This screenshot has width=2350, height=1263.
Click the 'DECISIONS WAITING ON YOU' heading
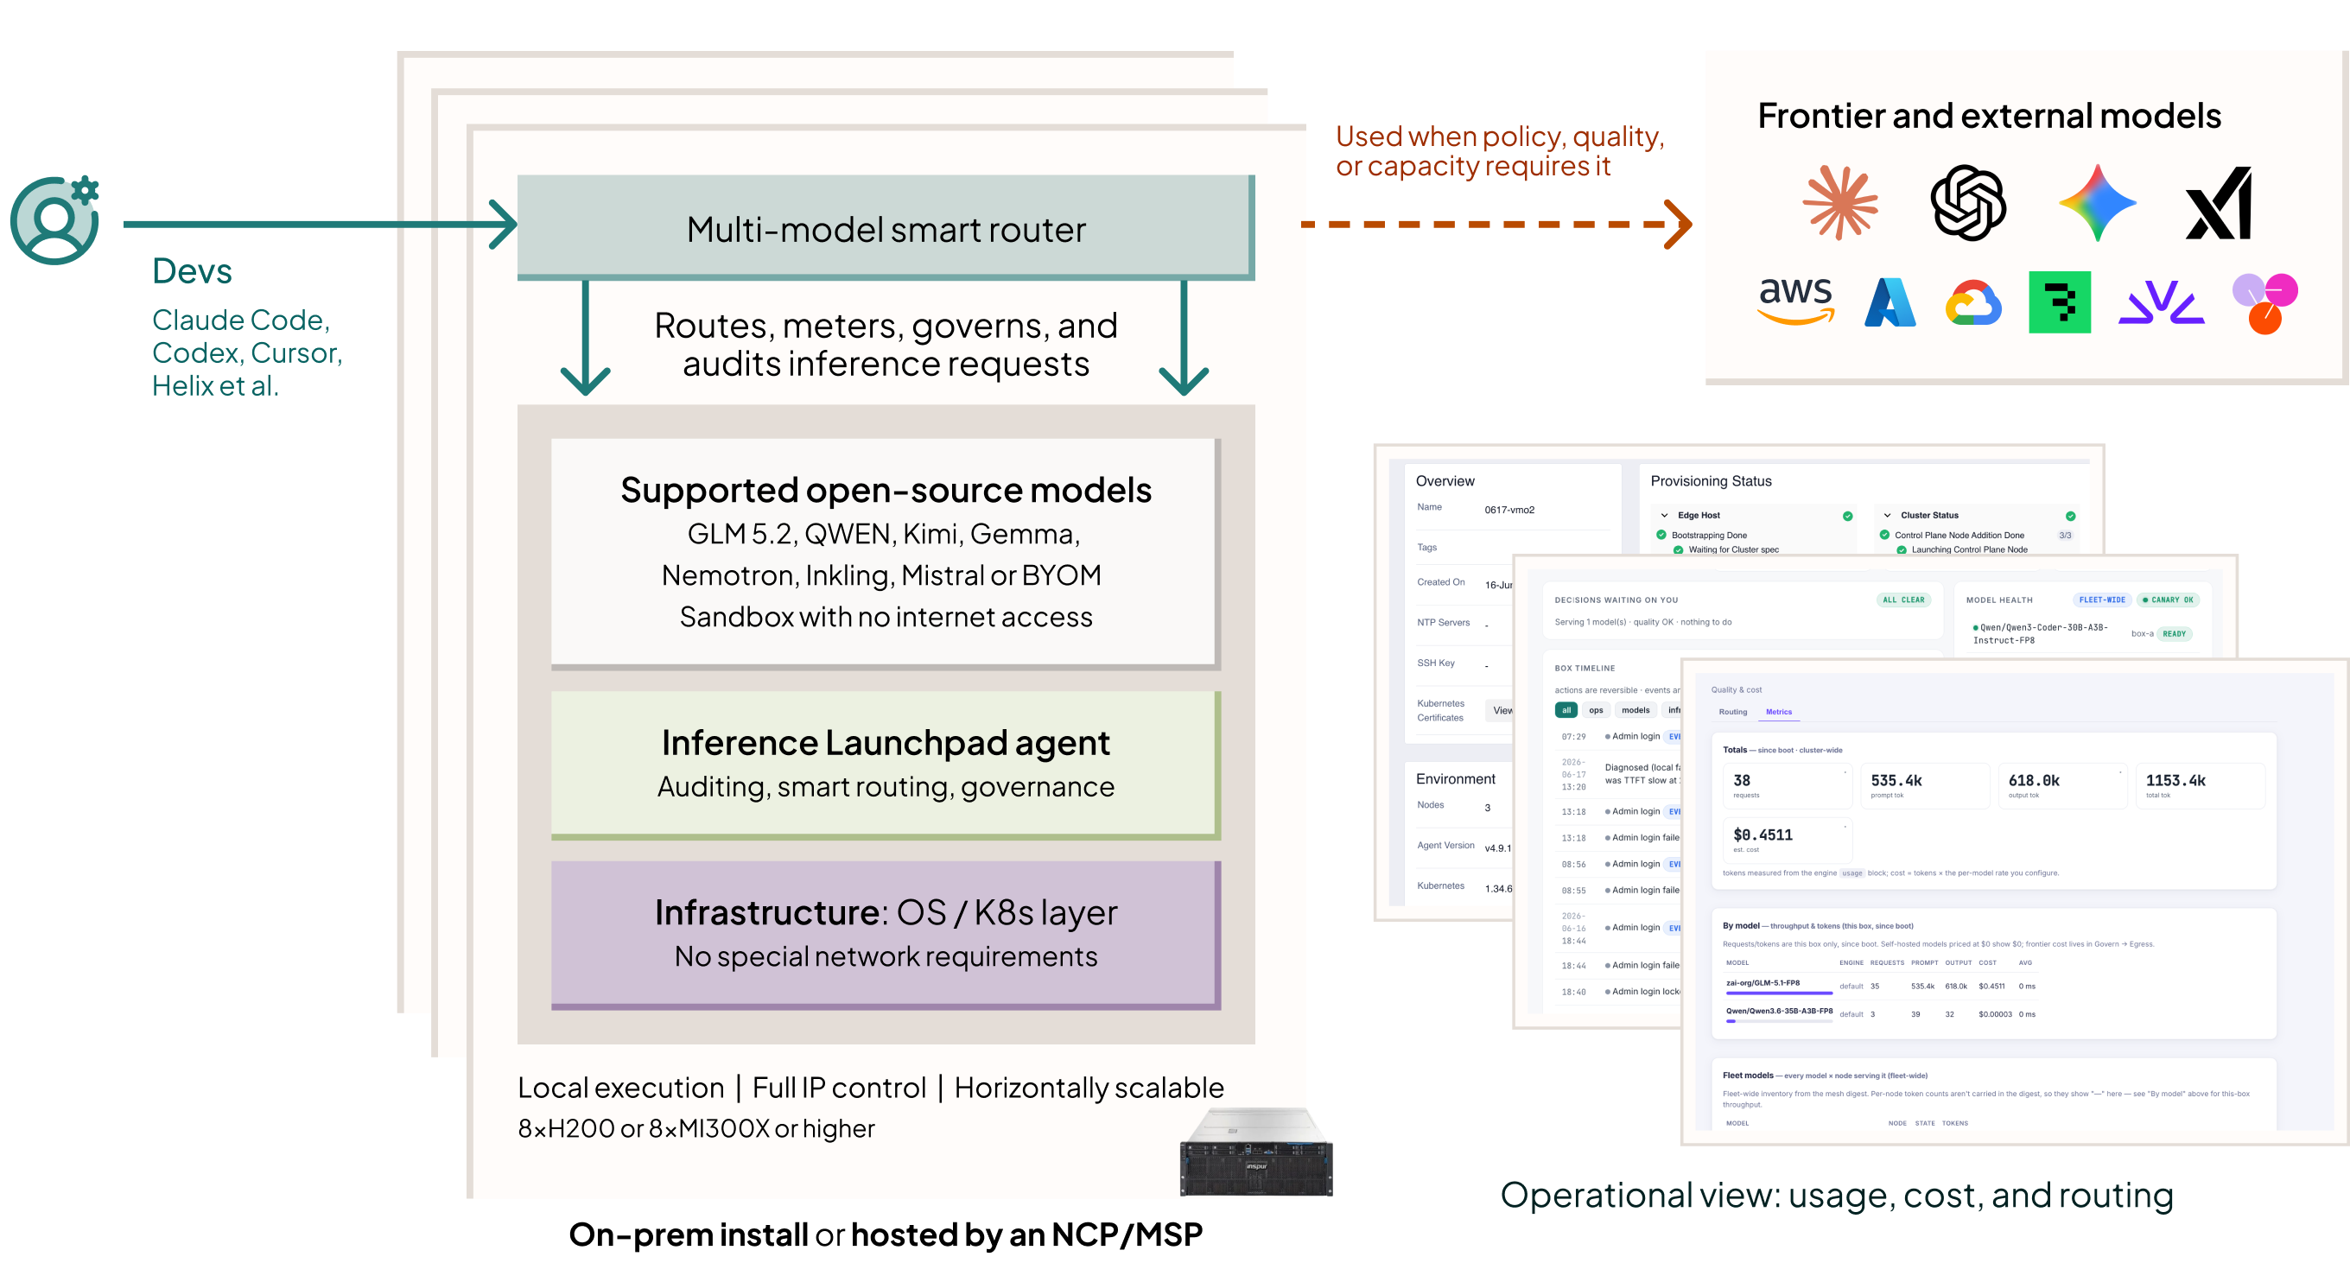tap(1616, 600)
